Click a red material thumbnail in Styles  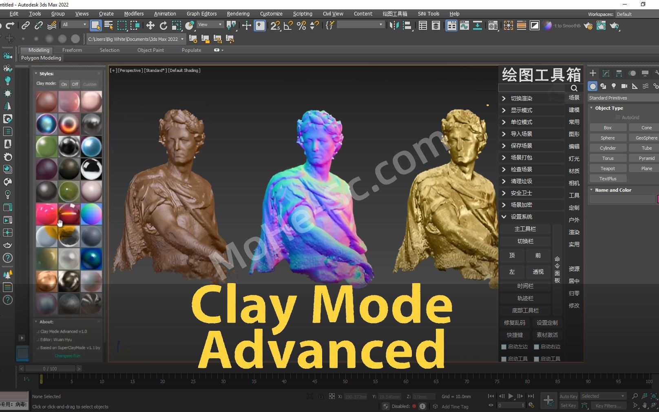(x=46, y=214)
